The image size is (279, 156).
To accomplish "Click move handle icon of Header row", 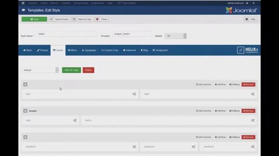I will pos(25,111).
